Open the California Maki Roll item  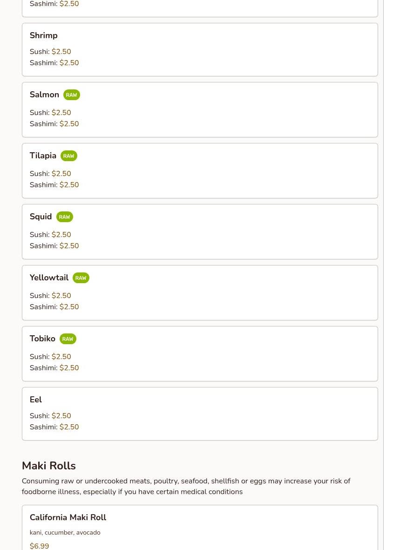68,517
